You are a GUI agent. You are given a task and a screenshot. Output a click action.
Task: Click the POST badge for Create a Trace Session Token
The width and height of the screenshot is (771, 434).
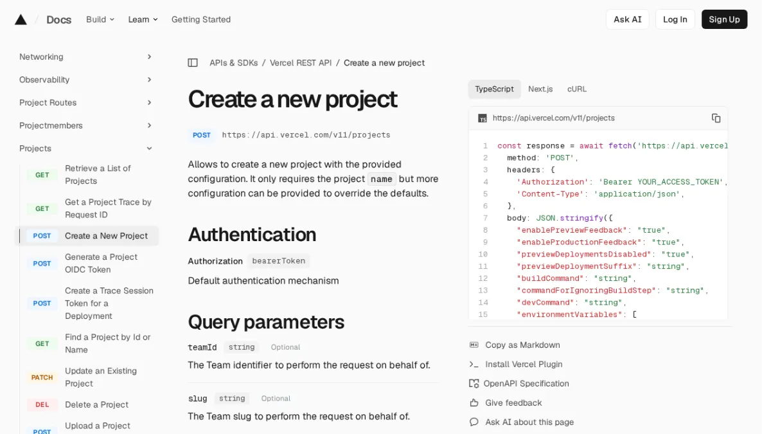click(x=42, y=303)
